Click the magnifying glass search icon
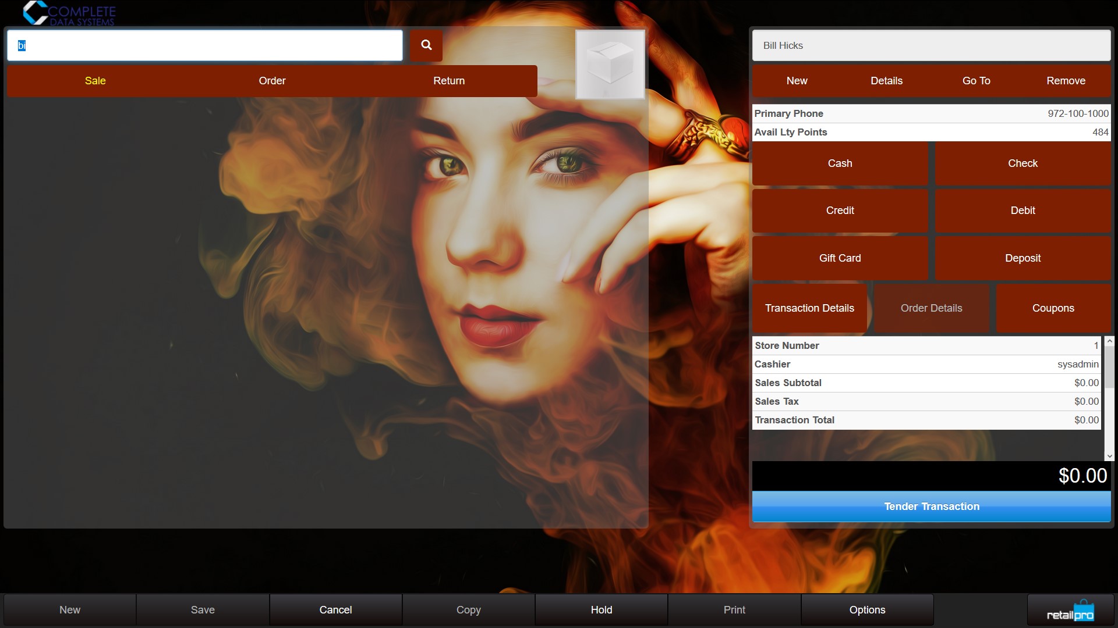1118x628 pixels. [426, 45]
